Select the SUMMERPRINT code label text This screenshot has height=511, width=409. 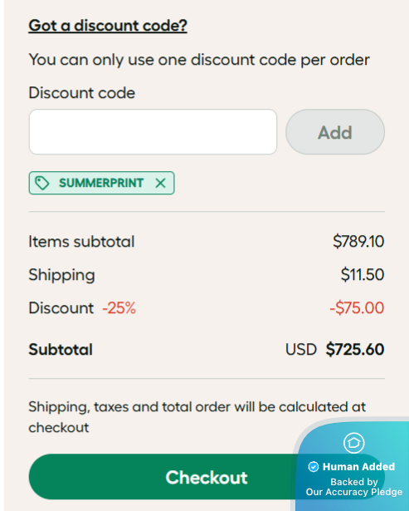[x=101, y=183]
